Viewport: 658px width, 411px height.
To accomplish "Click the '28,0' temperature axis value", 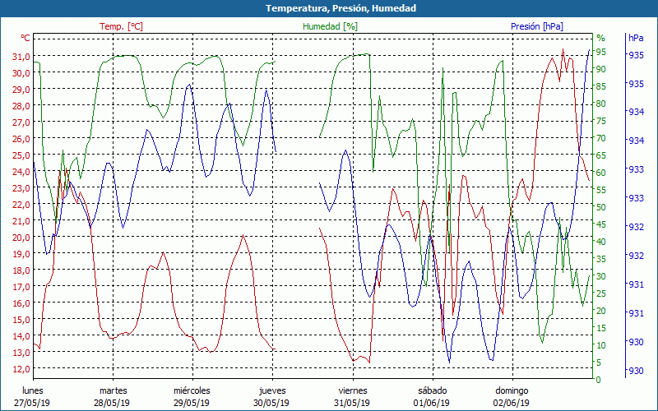I will tap(21, 106).
